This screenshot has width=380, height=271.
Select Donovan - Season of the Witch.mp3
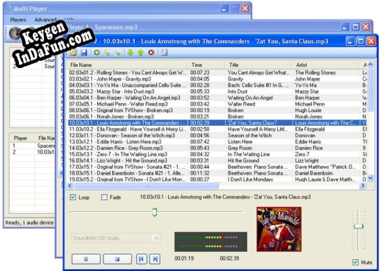point(216,135)
